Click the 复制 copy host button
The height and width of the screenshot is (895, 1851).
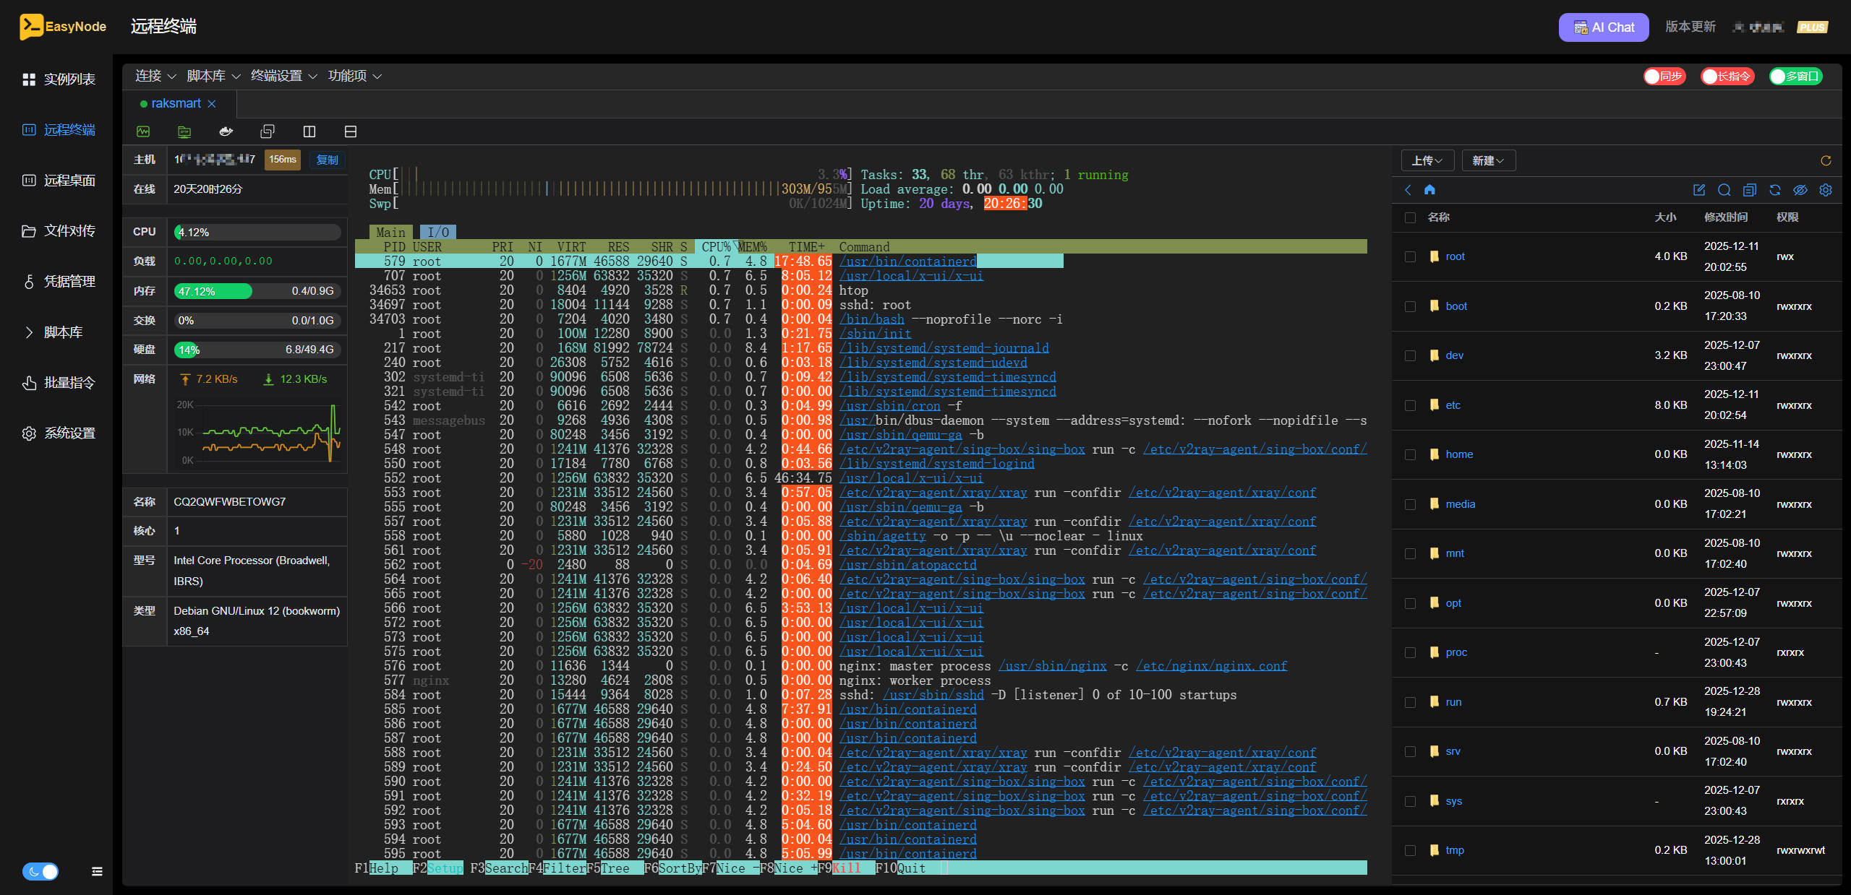click(x=327, y=160)
